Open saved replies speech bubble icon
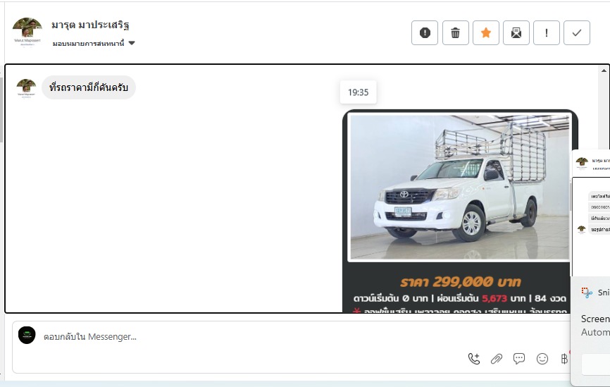This screenshot has width=610, height=387. click(519, 359)
